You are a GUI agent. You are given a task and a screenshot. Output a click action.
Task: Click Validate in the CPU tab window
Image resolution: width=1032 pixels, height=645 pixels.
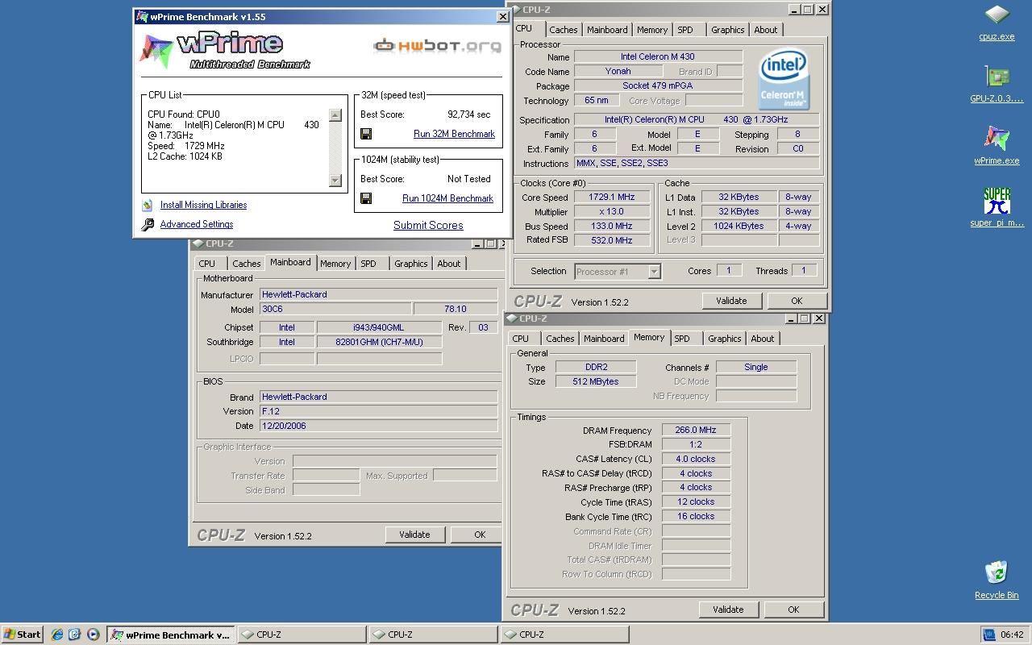point(731,301)
